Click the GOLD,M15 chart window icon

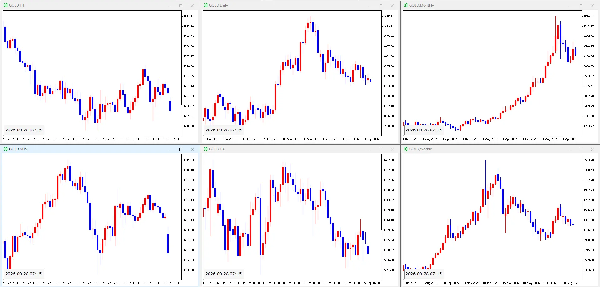coord(5,149)
